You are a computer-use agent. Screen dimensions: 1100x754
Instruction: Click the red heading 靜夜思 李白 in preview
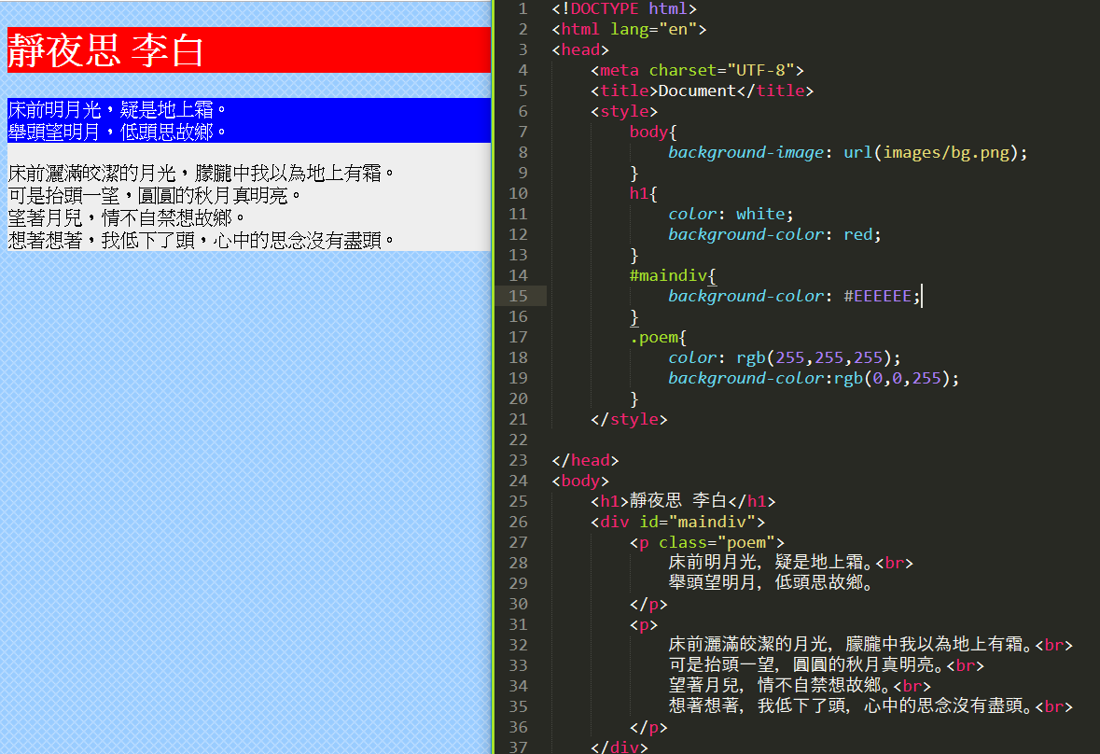pyautogui.click(x=105, y=50)
